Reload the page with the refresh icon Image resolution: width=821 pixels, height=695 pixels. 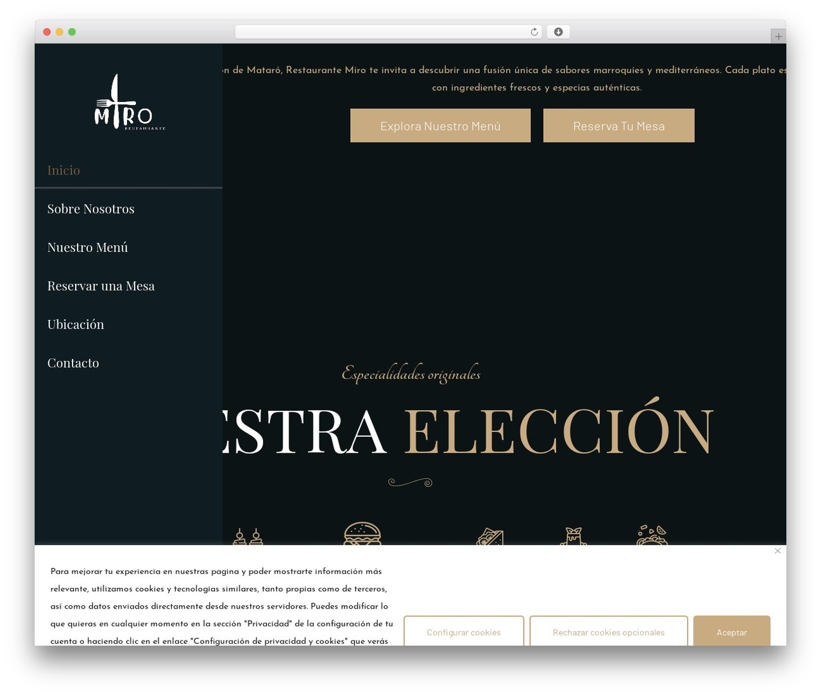coord(534,32)
